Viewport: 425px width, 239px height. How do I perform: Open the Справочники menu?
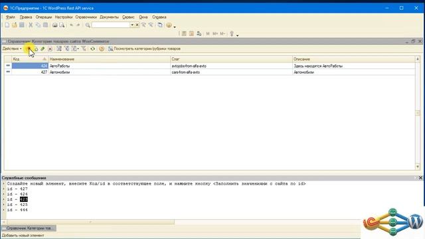(x=86, y=17)
